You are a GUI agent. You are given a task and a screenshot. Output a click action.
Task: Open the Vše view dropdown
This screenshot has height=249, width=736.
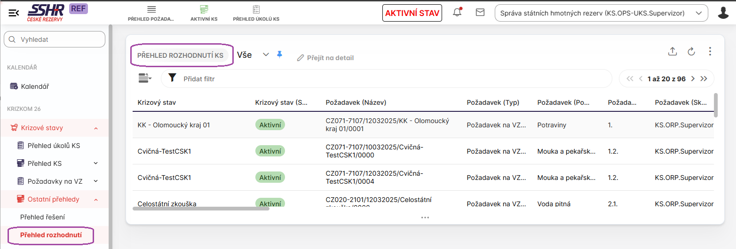click(266, 55)
